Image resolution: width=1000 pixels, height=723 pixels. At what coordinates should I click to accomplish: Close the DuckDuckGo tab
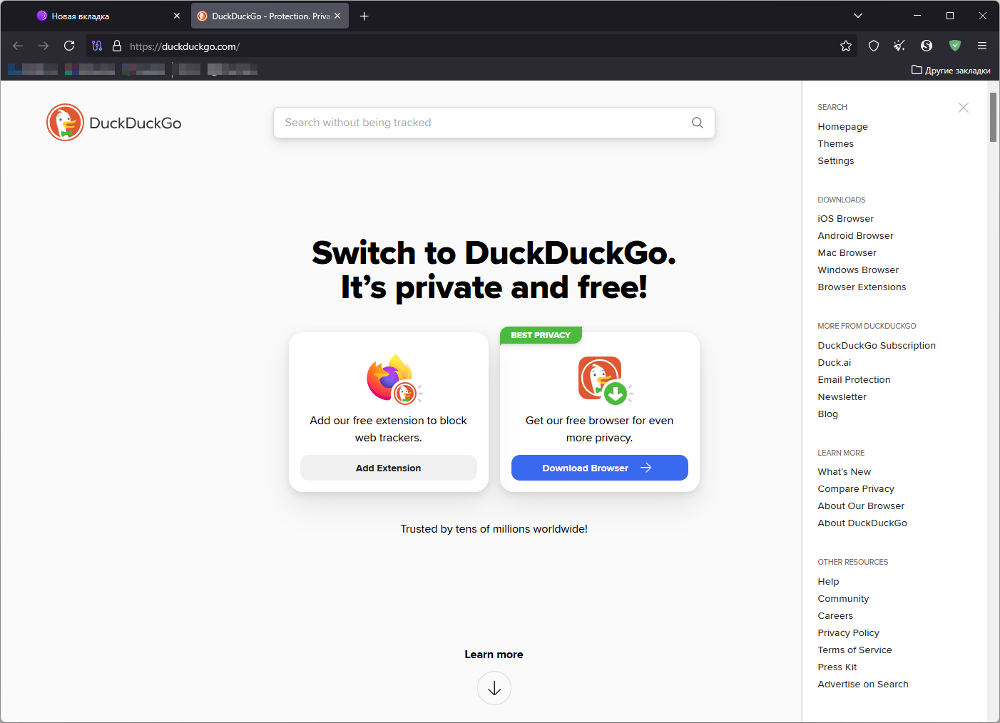337,16
